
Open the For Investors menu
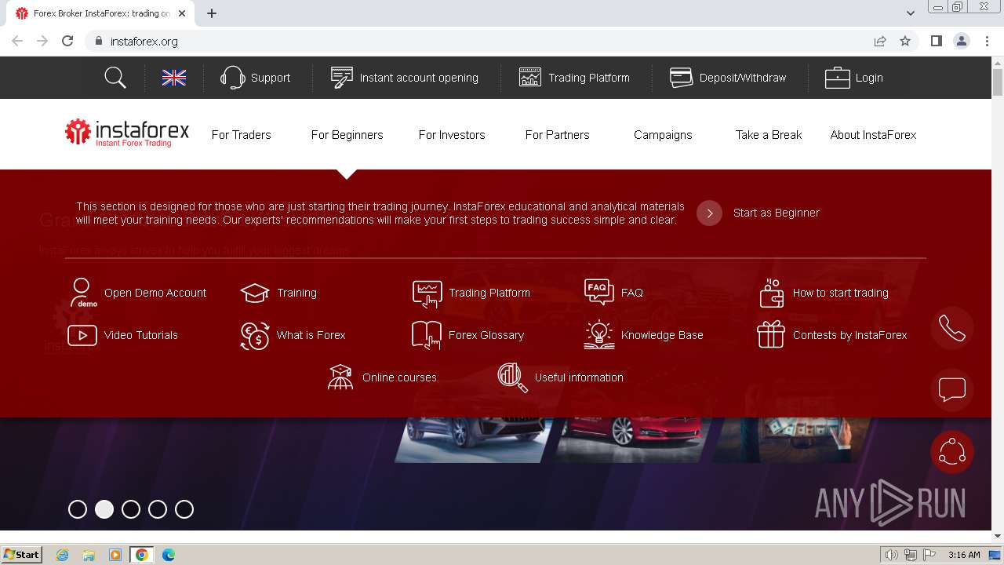(452, 135)
